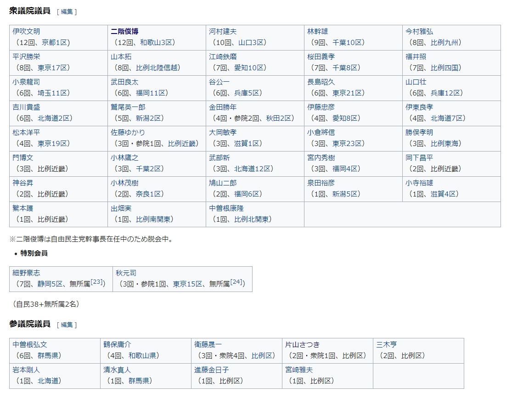Open 勝俣孝明 article link
This screenshot has width=512, height=393.
(419, 133)
